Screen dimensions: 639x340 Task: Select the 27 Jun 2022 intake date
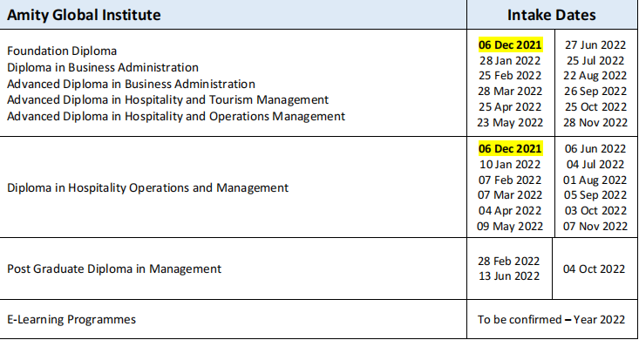(x=595, y=44)
